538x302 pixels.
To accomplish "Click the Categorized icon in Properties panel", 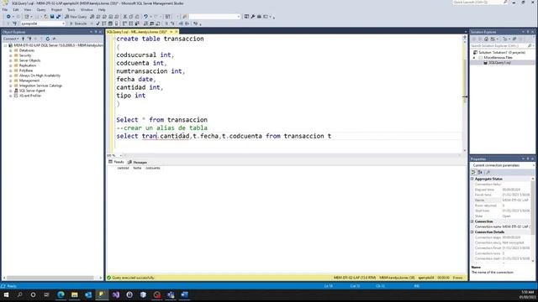I will pos(474,172).
